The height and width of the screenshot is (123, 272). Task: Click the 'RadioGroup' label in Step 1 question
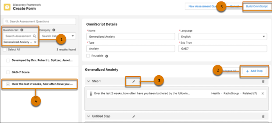pyautogui.click(x=231, y=93)
